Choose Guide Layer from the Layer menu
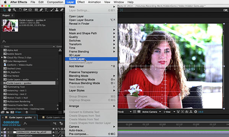Image resolution: width=229 pixels, height=137 pixels. point(91,59)
